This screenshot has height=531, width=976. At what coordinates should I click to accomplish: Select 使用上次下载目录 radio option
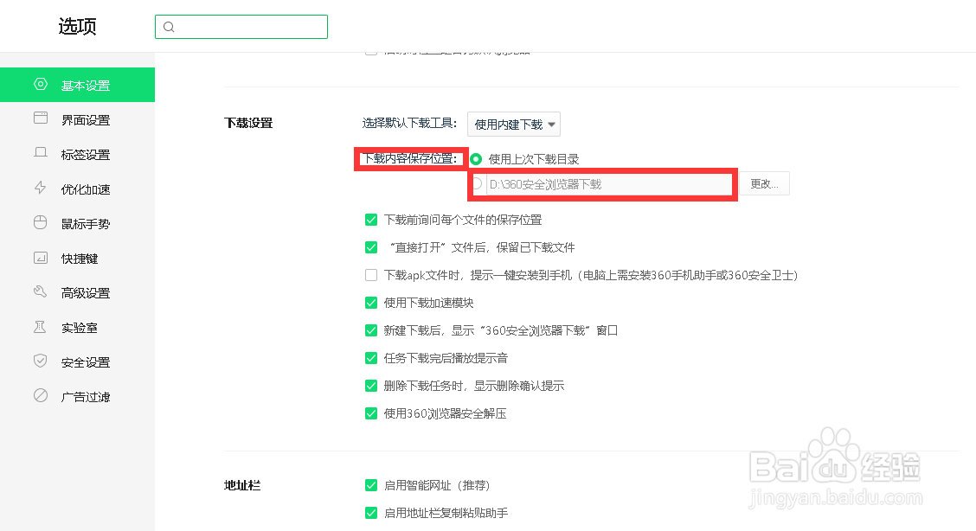[x=478, y=158]
